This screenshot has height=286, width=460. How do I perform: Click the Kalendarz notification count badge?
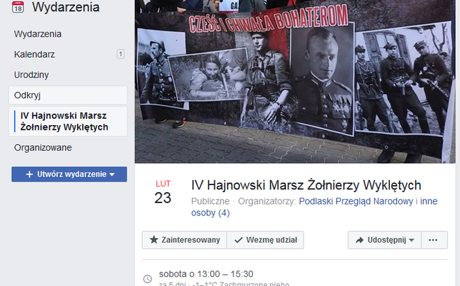tap(121, 54)
